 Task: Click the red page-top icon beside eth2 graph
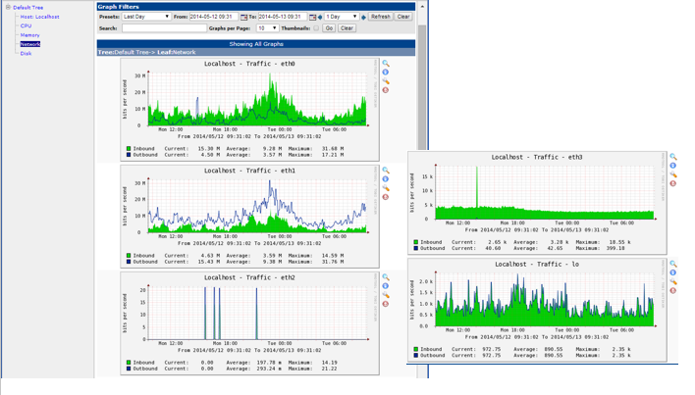coord(386,304)
